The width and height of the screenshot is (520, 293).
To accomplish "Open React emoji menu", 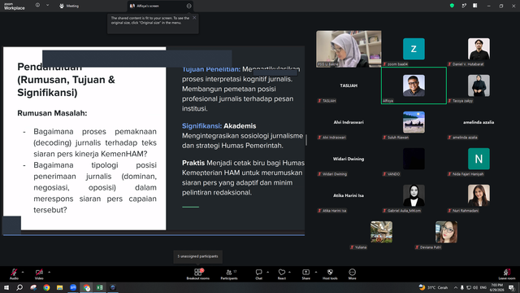I will tap(282, 274).
